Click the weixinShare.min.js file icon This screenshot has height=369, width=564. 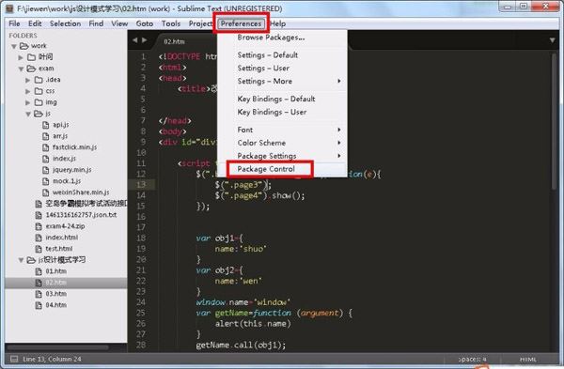pyautogui.click(x=46, y=192)
